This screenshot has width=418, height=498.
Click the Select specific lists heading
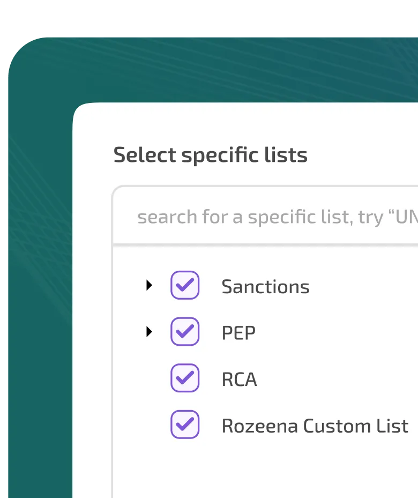coord(210,155)
